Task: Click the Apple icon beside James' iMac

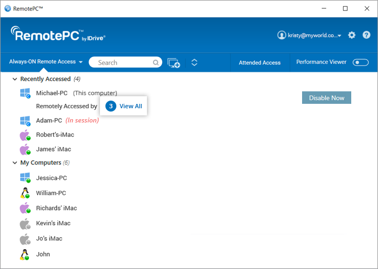Action: coord(25,149)
